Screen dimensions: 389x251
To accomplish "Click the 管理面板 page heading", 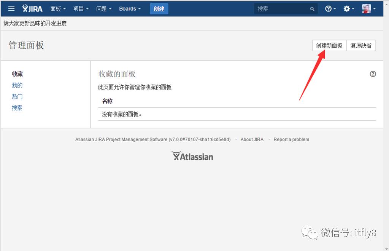I will 26,45.
